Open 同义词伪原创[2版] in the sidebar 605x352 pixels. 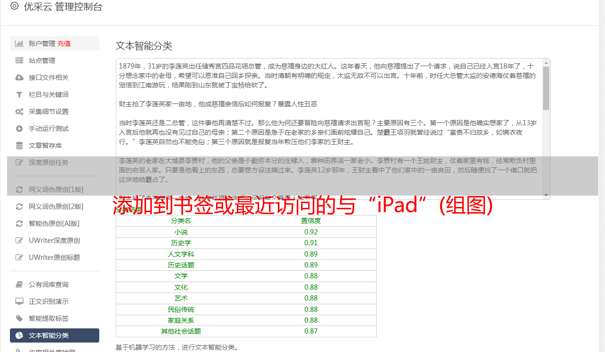coord(54,206)
